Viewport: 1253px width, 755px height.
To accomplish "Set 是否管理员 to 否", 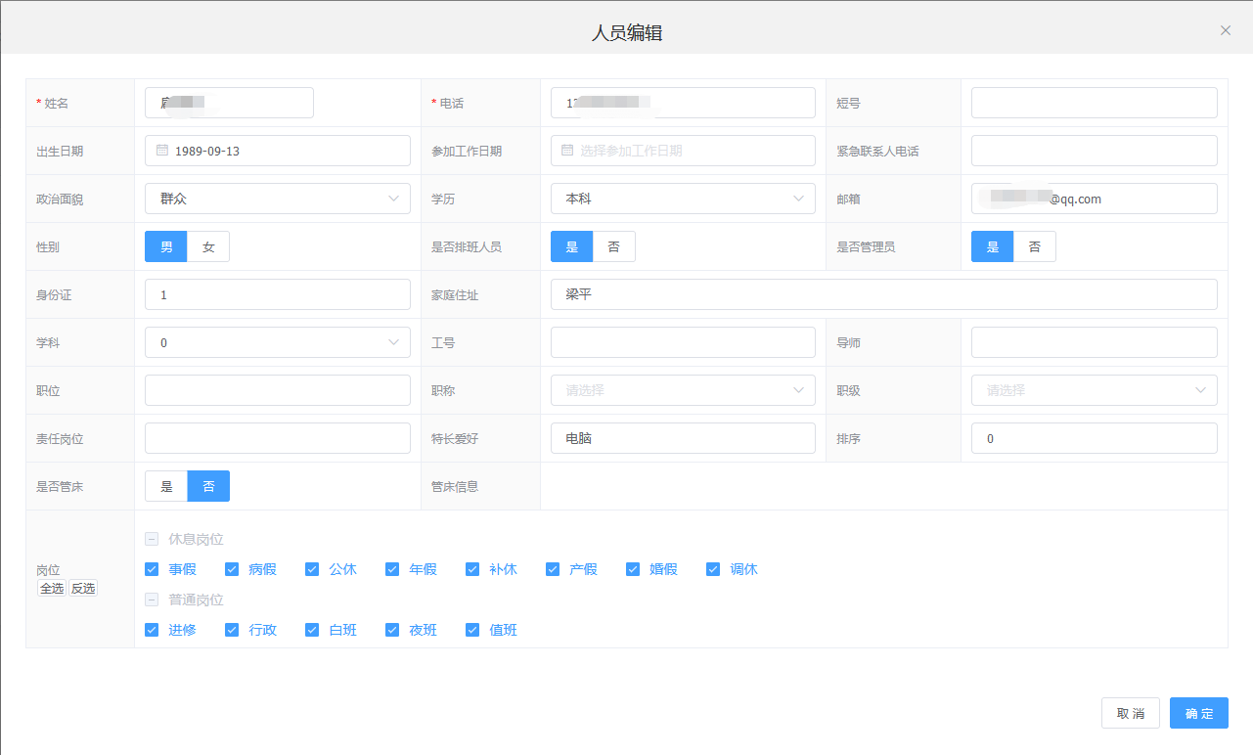I will click(x=1034, y=246).
